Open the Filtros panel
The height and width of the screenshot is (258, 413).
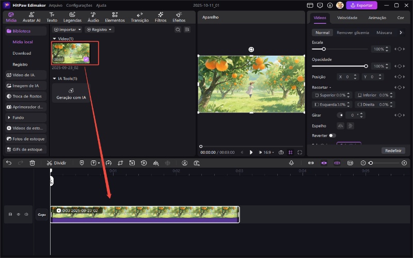click(161, 17)
